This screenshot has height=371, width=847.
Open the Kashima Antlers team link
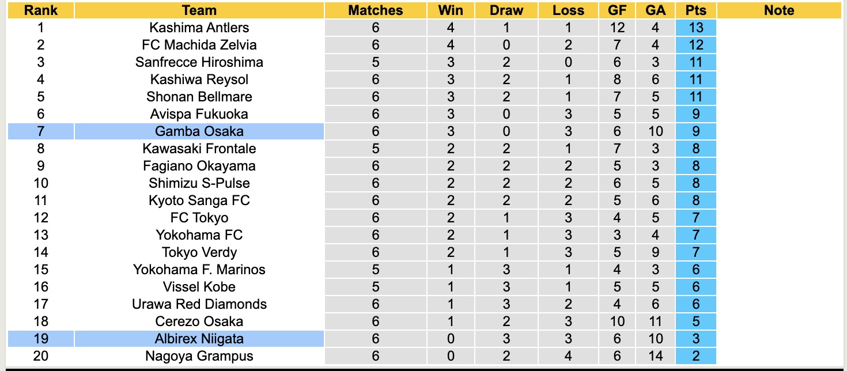coord(199,28)
